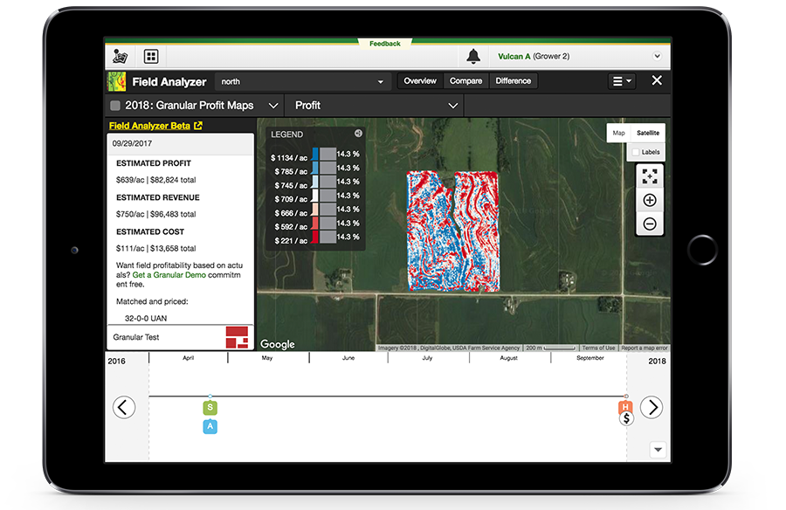Go to next year on timeline

652,407
